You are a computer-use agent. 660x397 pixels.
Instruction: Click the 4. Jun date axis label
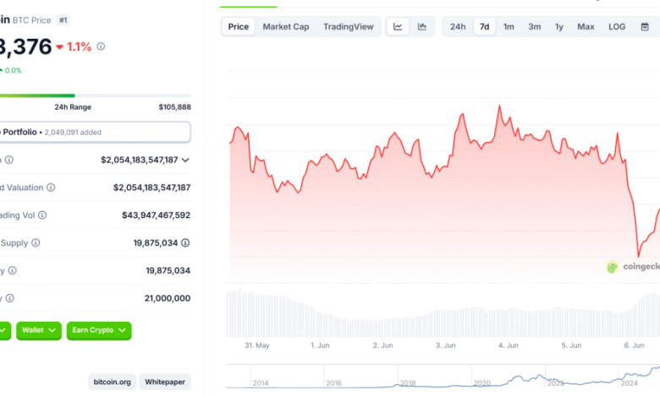[x=509, y=345]
